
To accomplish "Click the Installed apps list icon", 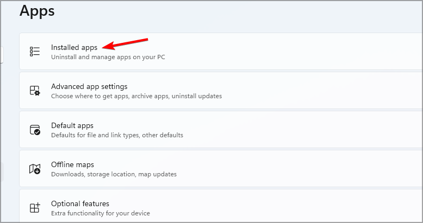I will click(x=35, y=52).
